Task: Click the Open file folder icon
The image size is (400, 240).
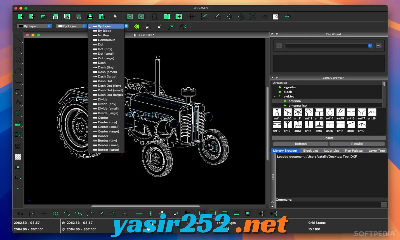Action: (43, 16)
